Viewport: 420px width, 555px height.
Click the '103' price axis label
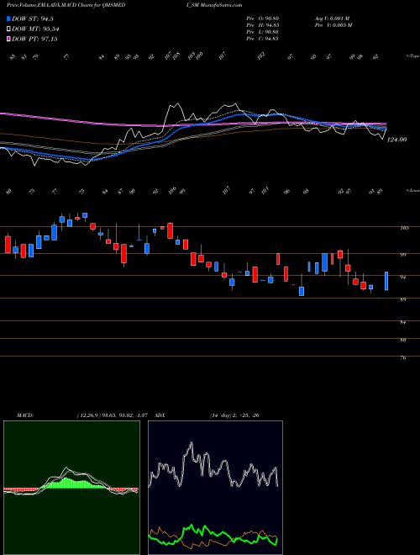(x=405, y=228)
